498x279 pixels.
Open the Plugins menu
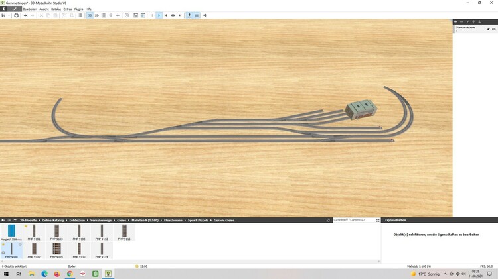(79, 9)
